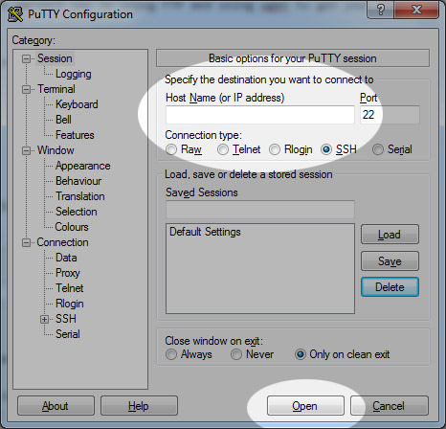Image resolution: width=446 pixels, height=429 pixels.
Task: Open the Selection settings category
Action: [x=77, y=212]
